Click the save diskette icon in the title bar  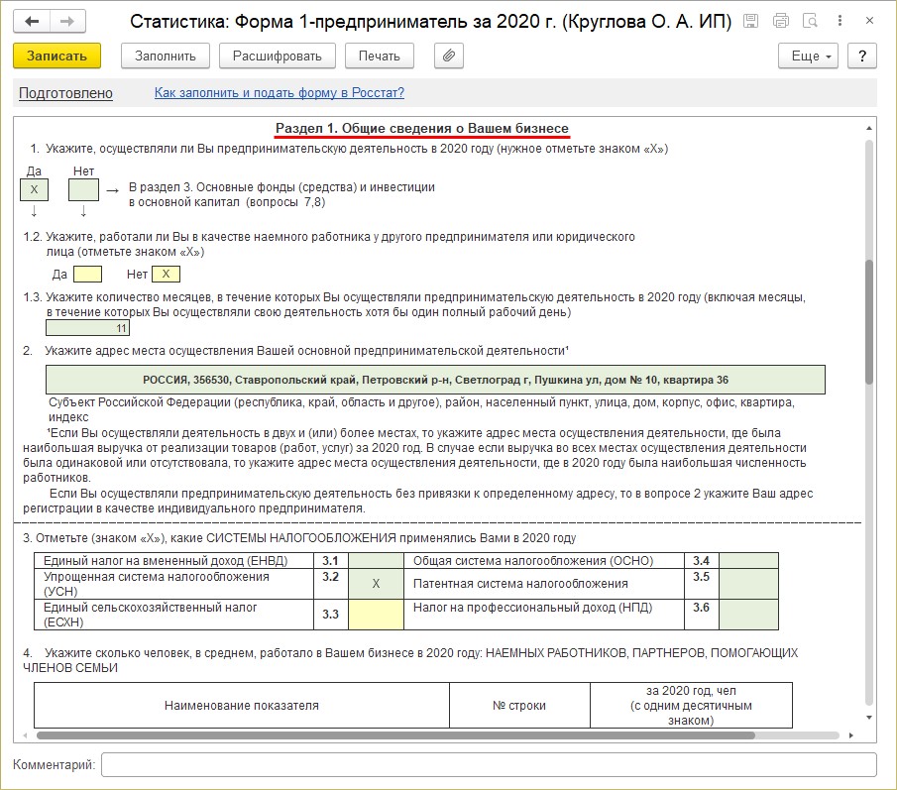750,21
